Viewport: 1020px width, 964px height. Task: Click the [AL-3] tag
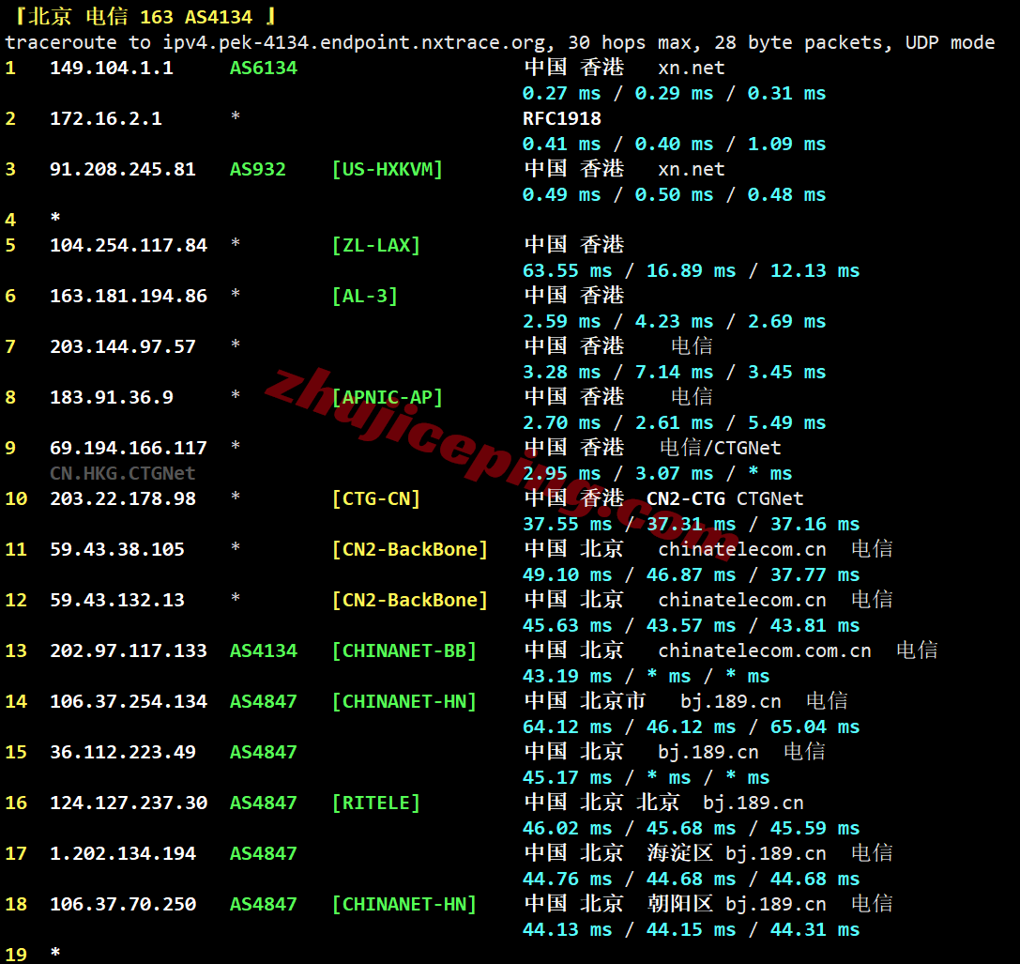coord(365,297)
